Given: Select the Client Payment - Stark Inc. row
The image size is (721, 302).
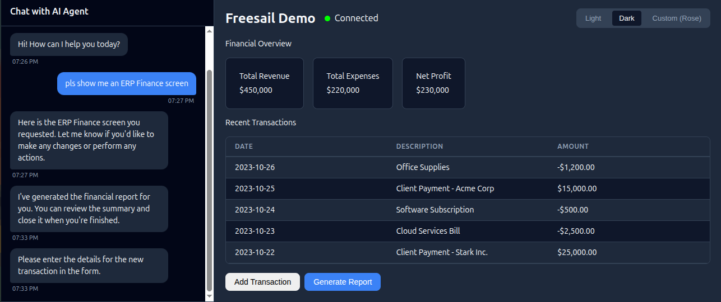Looking at the screenshot, I should (x=441, y=252).
